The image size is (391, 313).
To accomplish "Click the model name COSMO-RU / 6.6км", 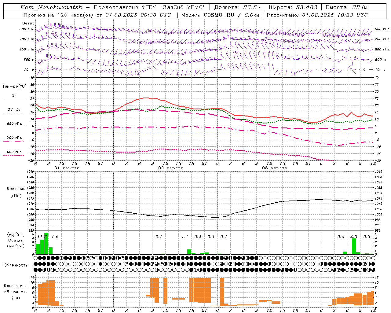I will pyautogui.click(x=231, y=15).
